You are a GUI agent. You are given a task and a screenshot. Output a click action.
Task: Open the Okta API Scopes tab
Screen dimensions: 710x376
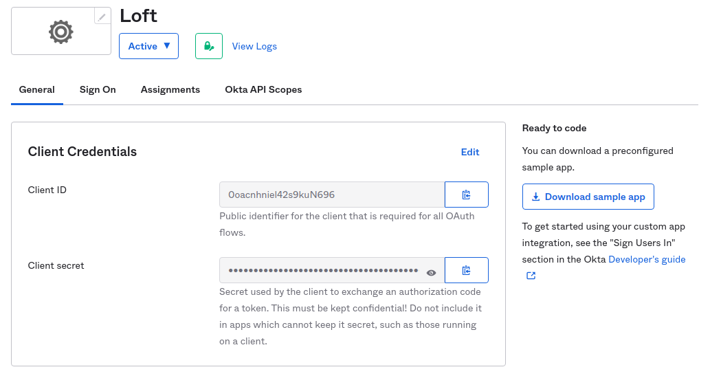tap(263, 89)
